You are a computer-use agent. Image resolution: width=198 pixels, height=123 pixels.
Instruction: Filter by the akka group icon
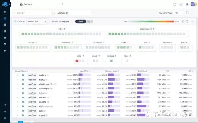click(x=83, y=56)
